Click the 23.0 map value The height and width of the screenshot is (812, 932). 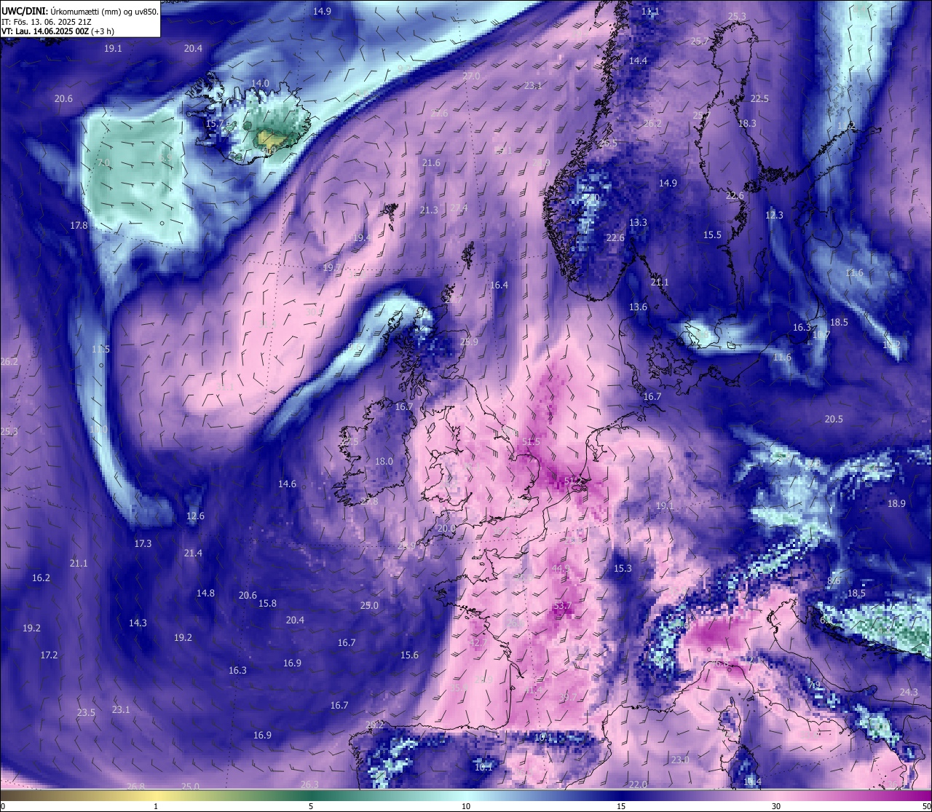680,760
